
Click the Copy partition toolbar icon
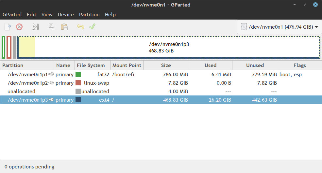(52, 27)
